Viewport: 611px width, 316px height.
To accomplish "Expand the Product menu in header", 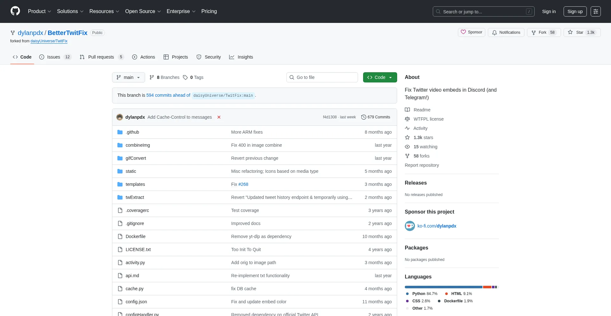I will [39, 11].
